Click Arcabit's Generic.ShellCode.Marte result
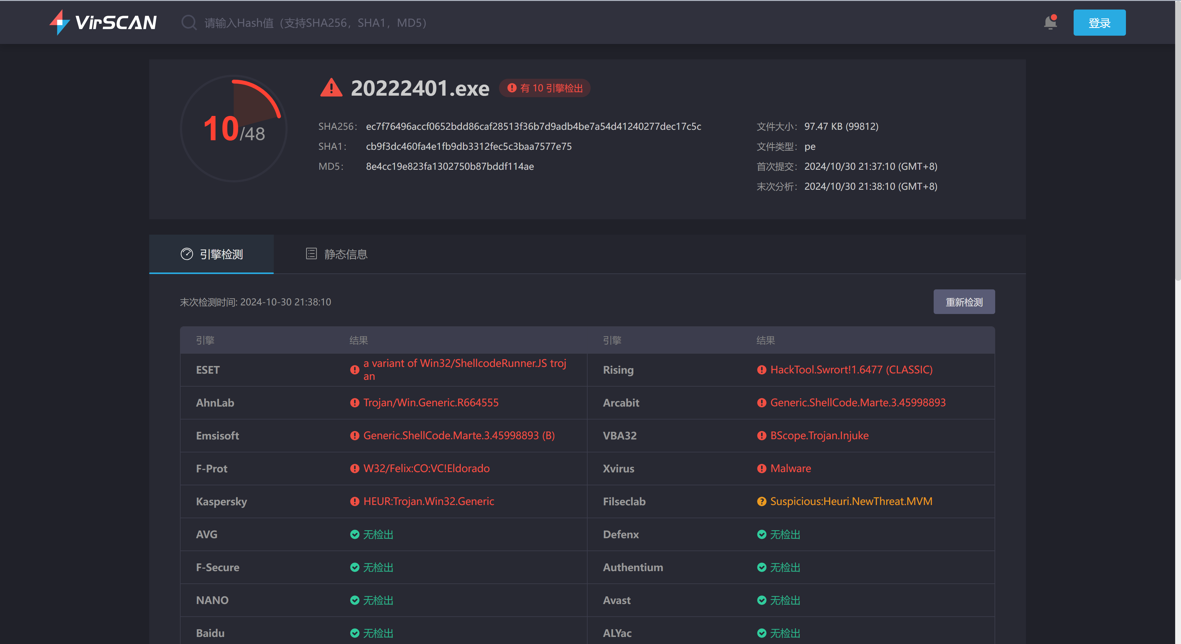This screenshot has width=1181, height=644. [858, 403]
